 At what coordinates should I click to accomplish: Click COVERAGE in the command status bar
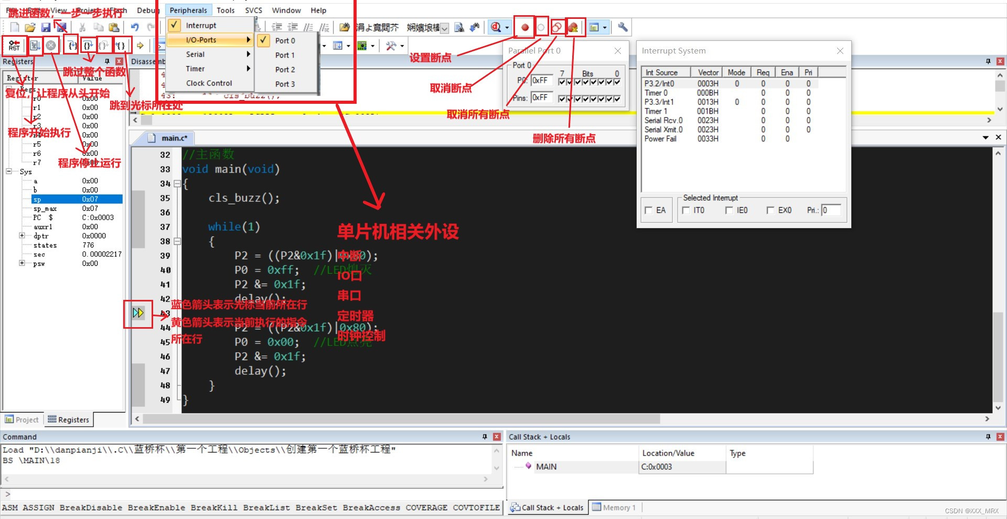[426, 507]
